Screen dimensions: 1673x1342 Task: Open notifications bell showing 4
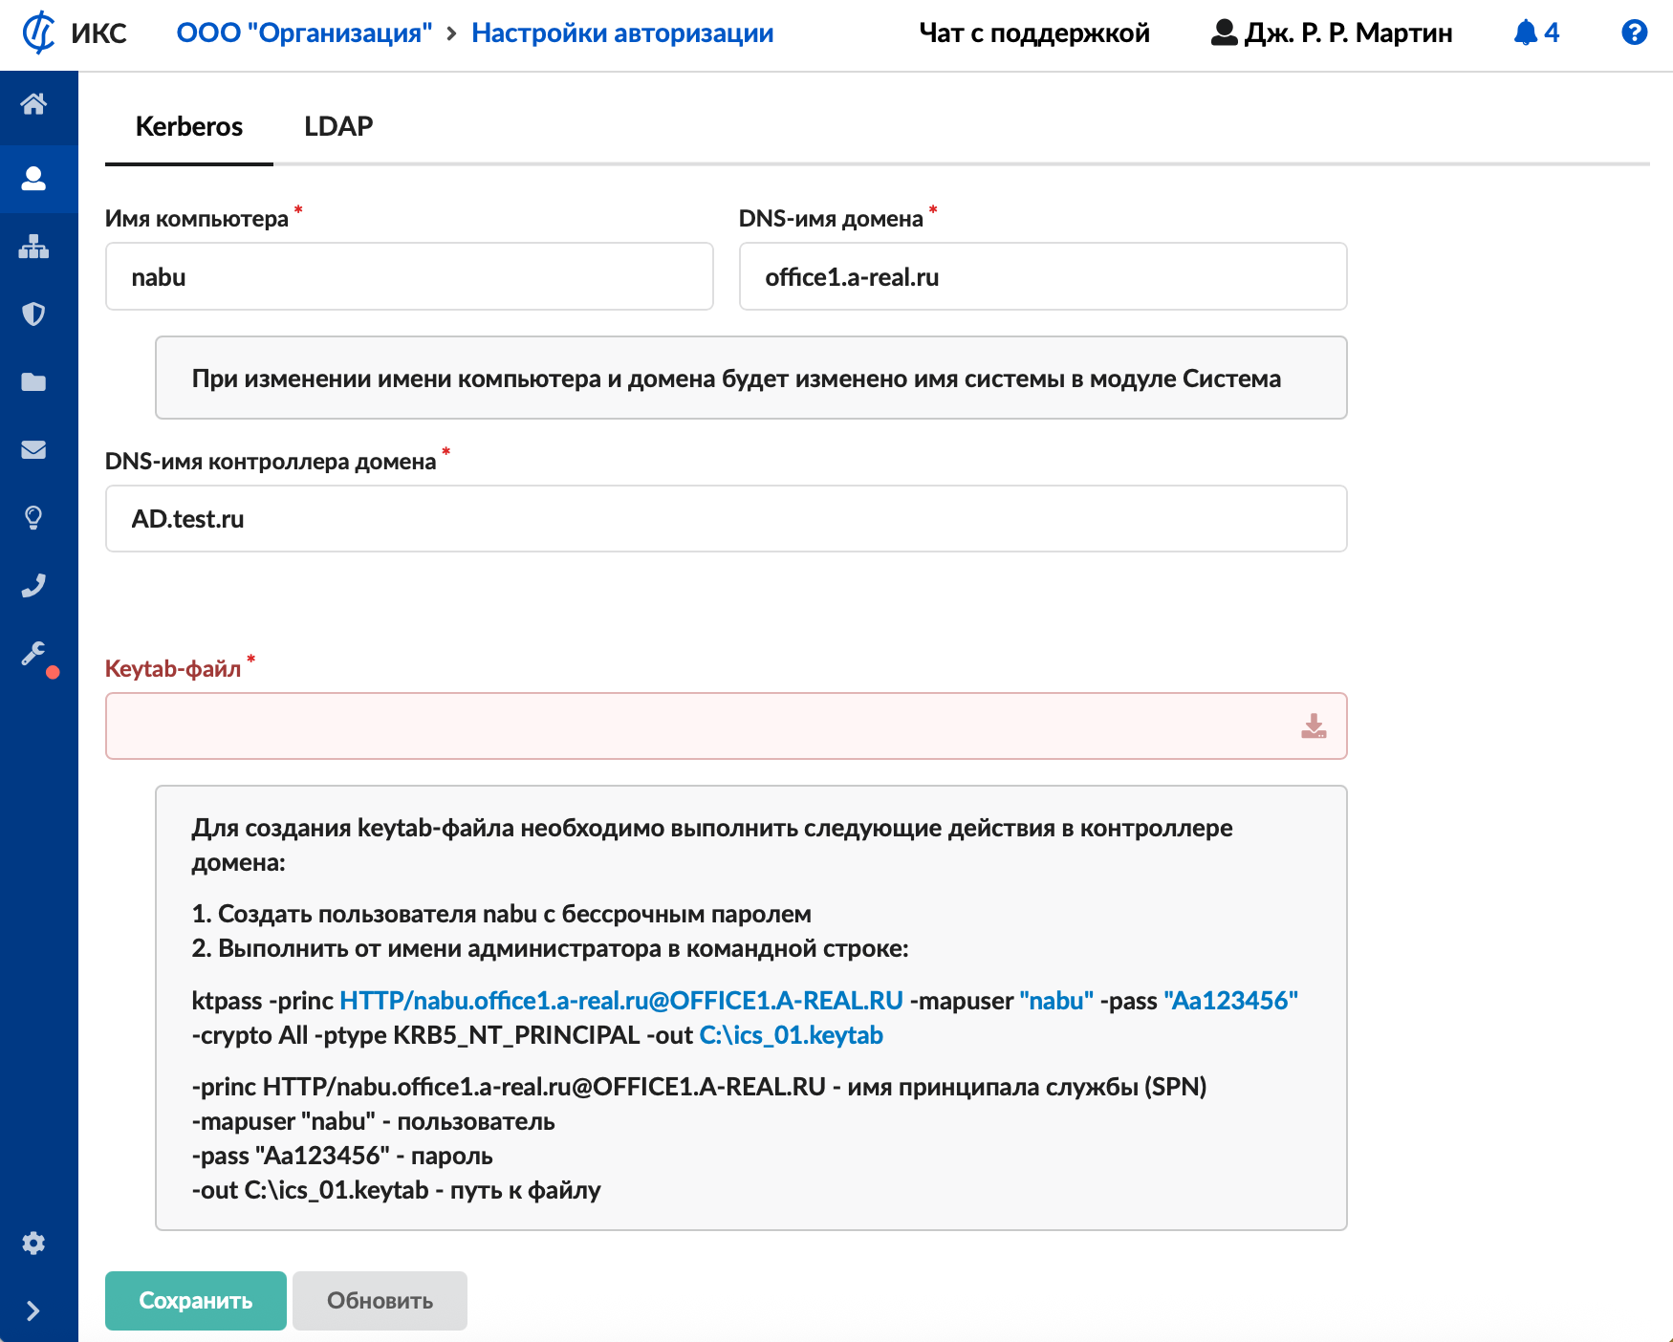1536,33
